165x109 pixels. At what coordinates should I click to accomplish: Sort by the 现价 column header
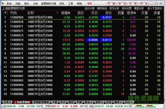(81, 13)
